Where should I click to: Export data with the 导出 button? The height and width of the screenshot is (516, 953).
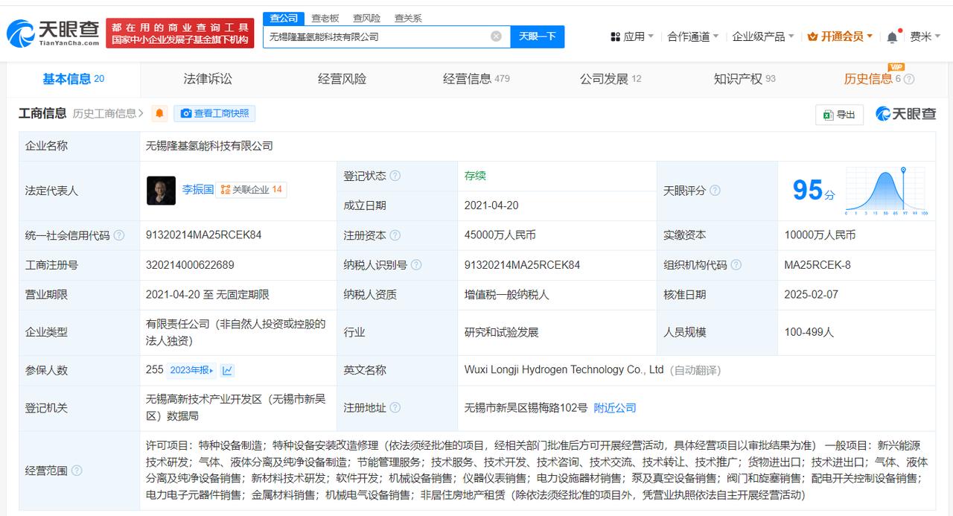(x=840, y=114)
